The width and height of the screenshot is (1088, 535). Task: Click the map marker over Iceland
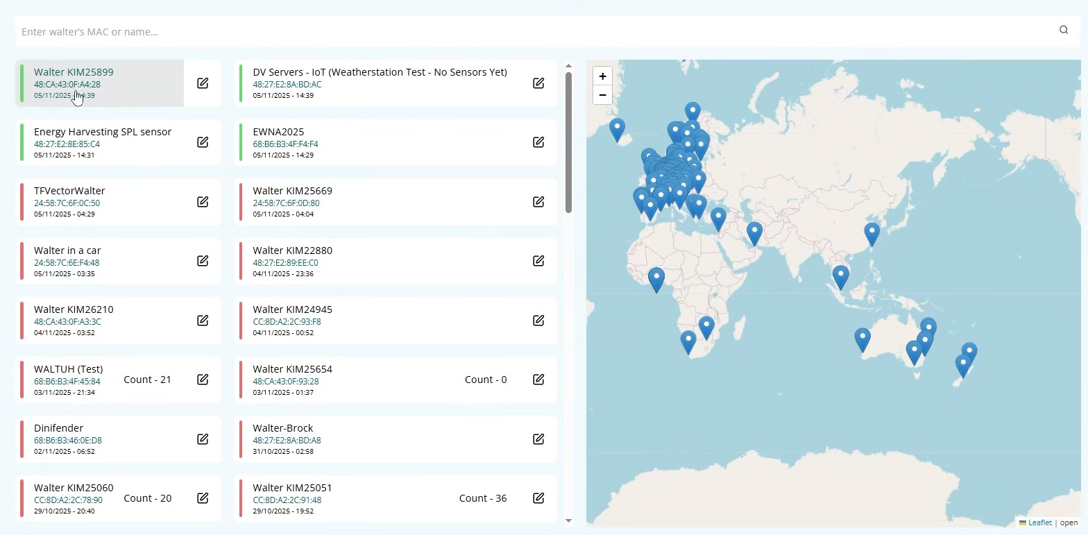coord(617,129)
